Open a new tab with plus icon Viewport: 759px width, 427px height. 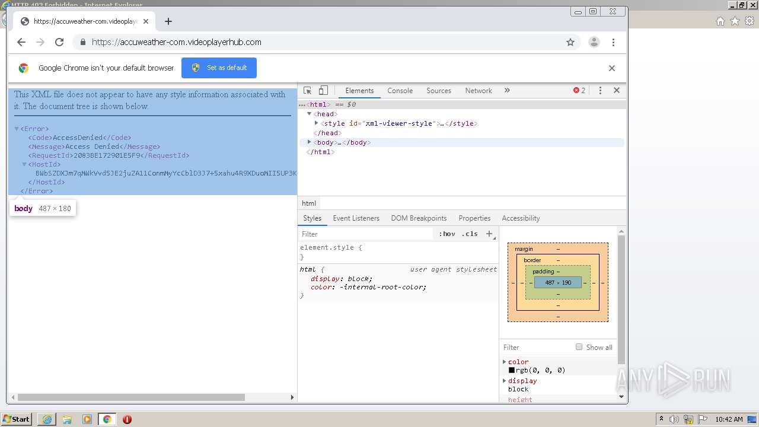point(168,21)
